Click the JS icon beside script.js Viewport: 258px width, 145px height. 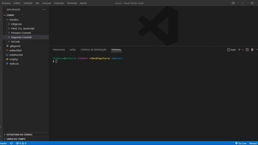pyautogui.click(x=7, y=59)
